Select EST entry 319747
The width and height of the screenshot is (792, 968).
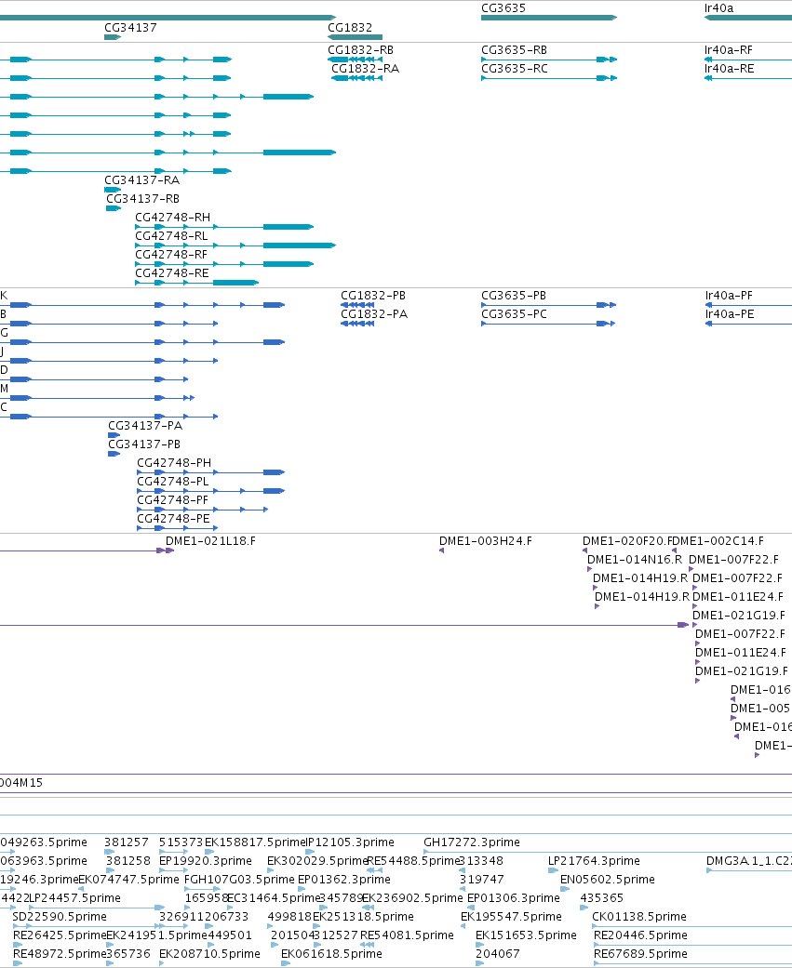click(482, 880)
